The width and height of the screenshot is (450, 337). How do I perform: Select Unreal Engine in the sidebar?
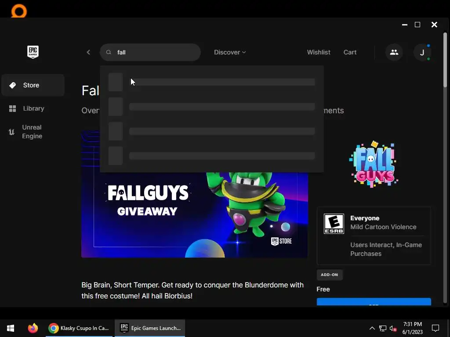33,132
